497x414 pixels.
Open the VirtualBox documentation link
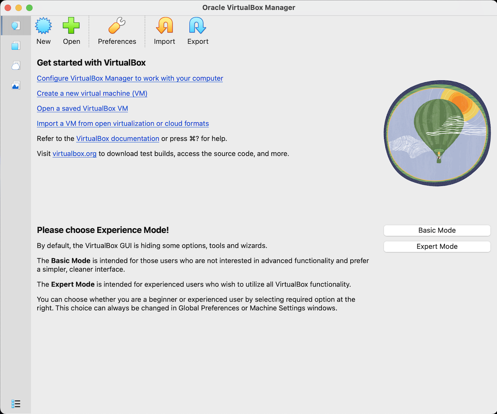pos(118,139)
